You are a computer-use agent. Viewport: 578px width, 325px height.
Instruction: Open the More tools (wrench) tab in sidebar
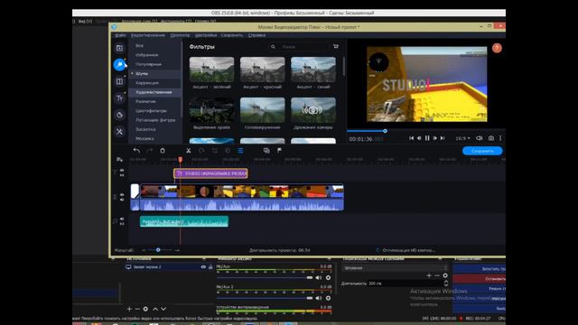tap(119, 132)
